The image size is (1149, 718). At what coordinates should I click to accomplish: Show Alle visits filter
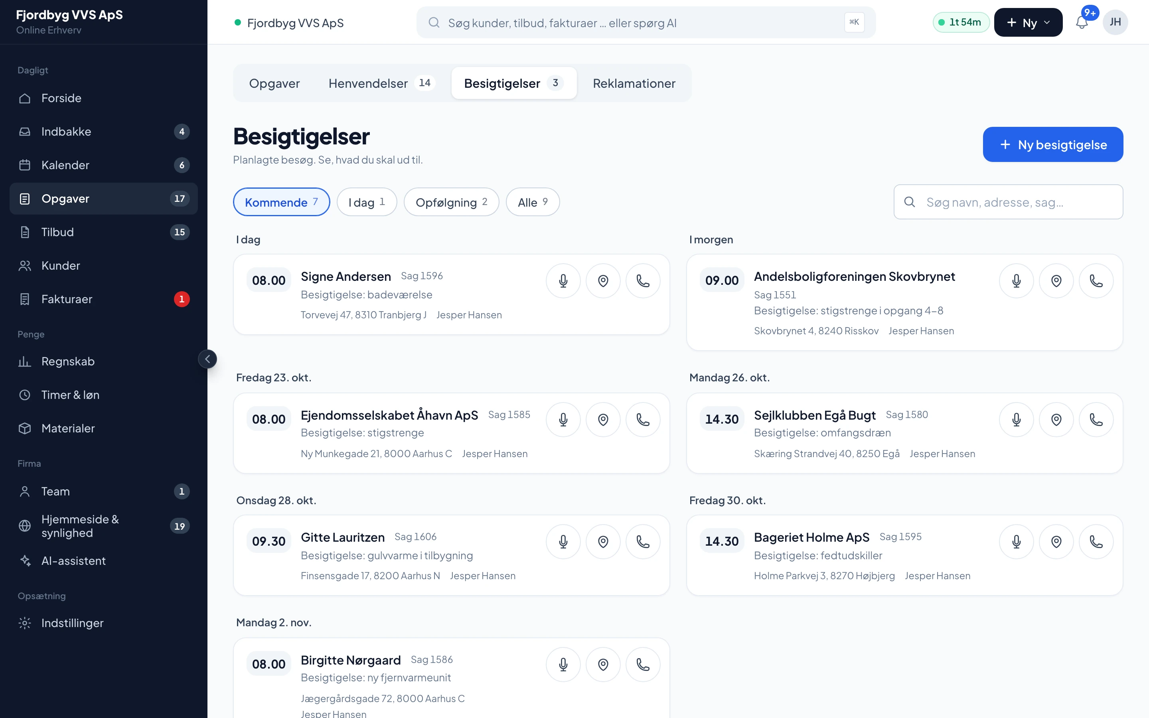533,202
